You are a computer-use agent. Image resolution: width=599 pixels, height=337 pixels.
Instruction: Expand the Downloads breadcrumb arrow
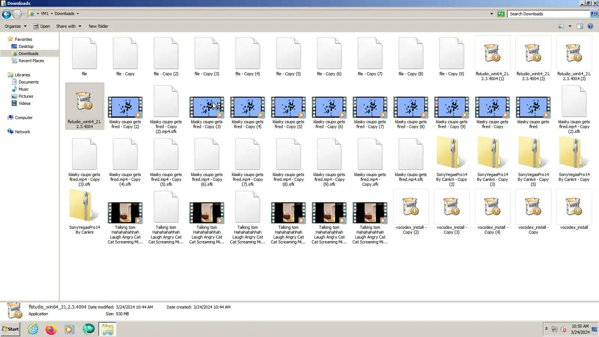pos(78,14)
